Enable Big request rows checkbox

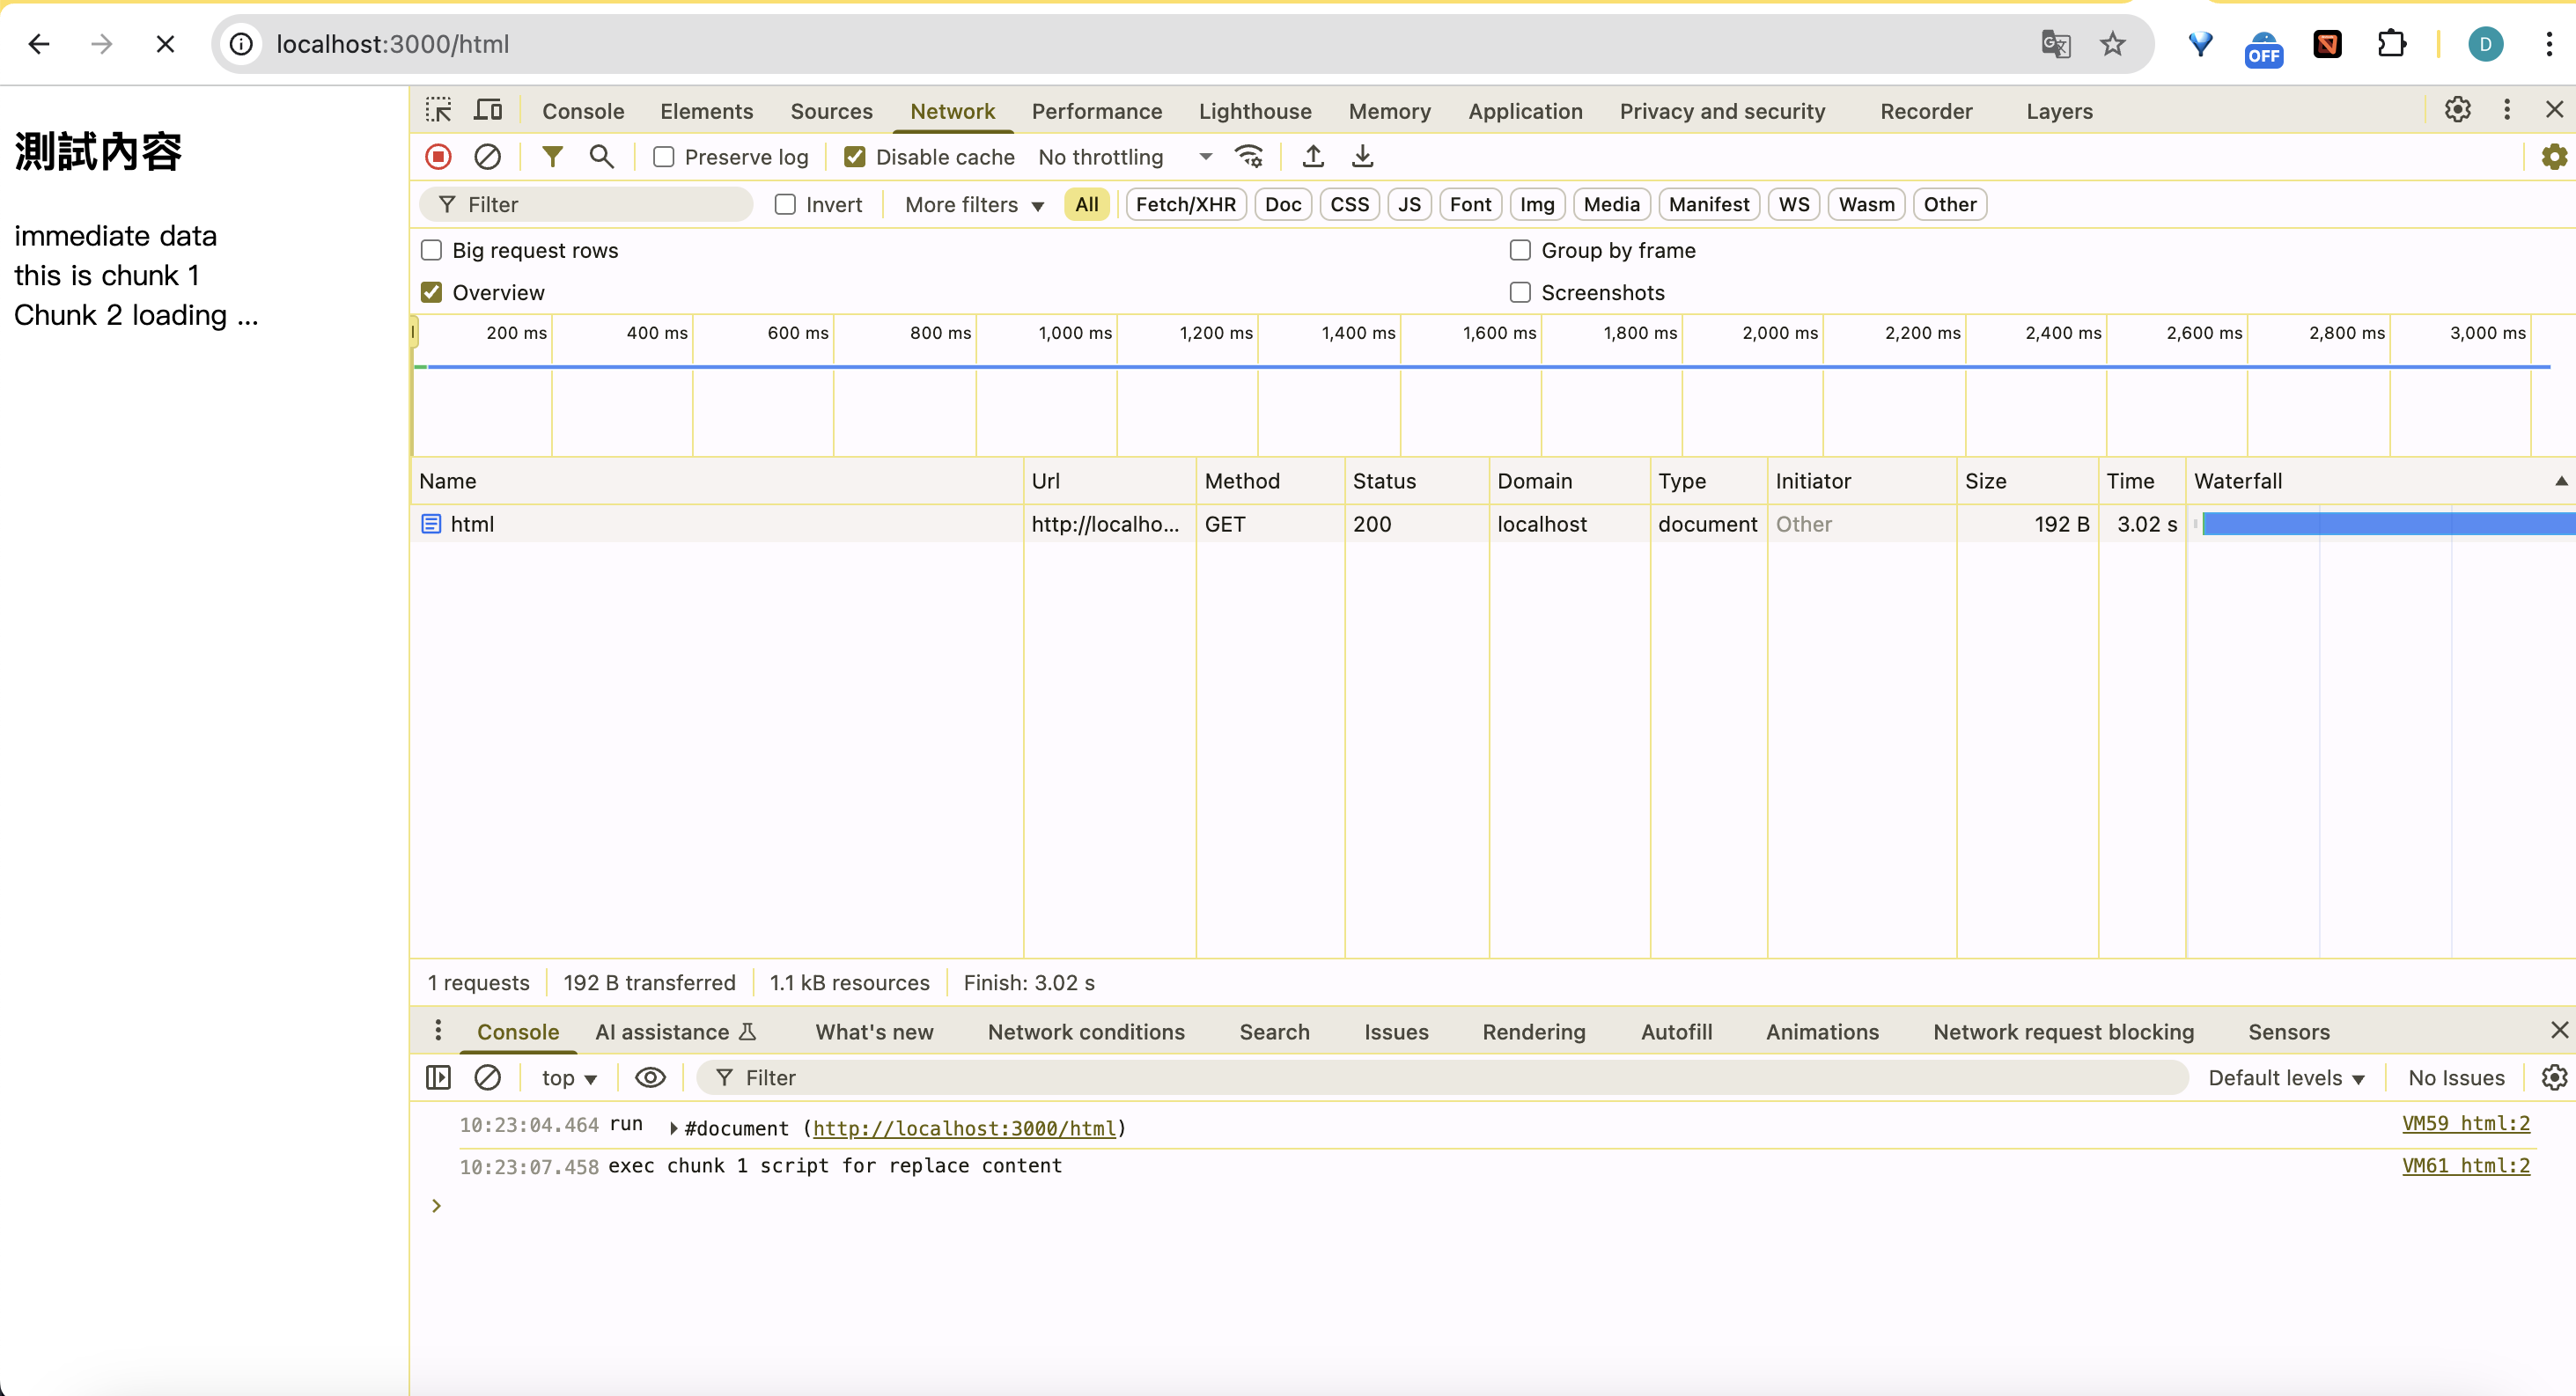431,250
